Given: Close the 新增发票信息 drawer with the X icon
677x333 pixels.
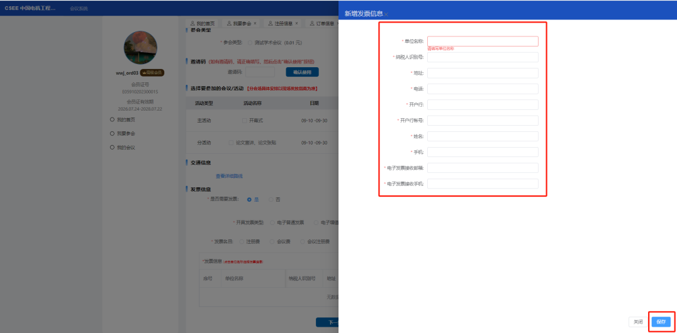Looking at the screenshot, I should tap(387, 13).
